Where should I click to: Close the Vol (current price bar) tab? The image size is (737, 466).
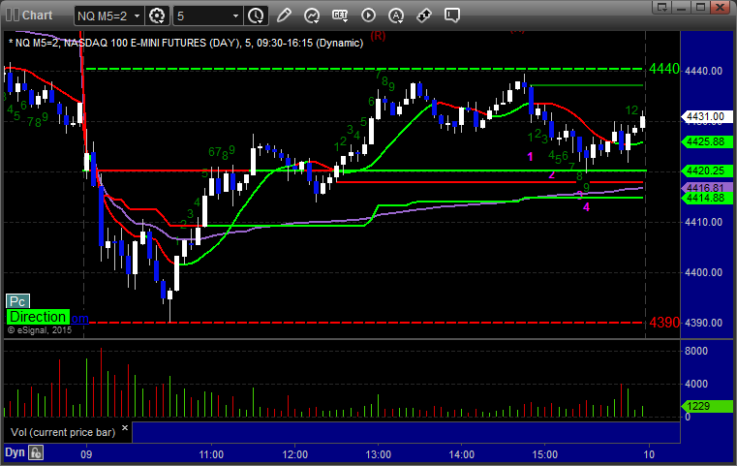tap(125, 428)
